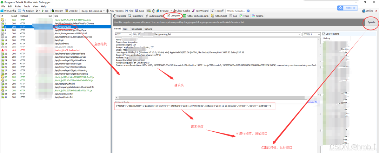
Task: Select the 404 /socket/traffic/websocket session
Action: tap(56, 50)
